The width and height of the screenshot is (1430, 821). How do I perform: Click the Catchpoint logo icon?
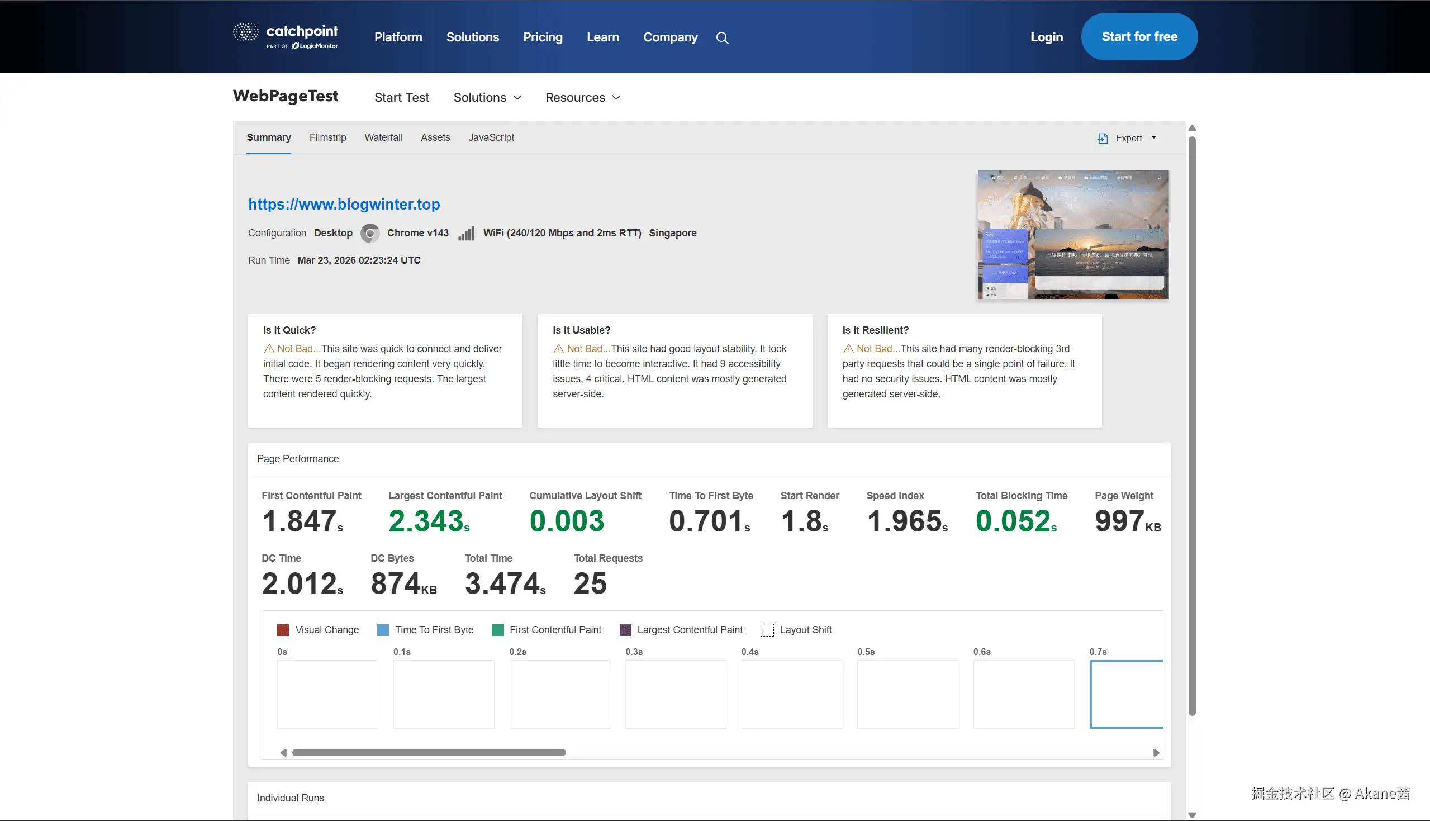pyautogui.click(x=246, y=32)
